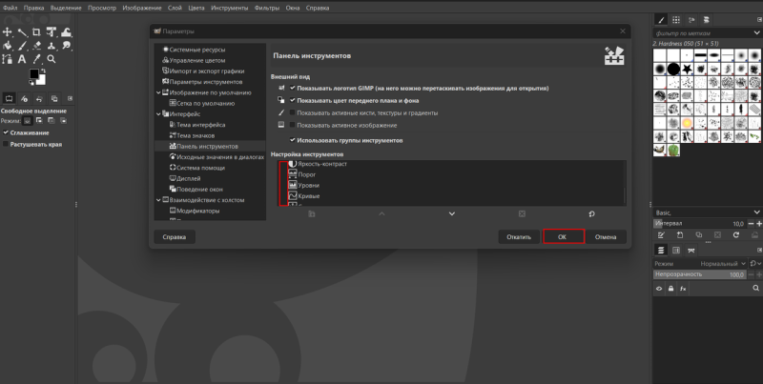
Task: Edit the brush icon in brushes panel
Action: (x=661, y=235)
